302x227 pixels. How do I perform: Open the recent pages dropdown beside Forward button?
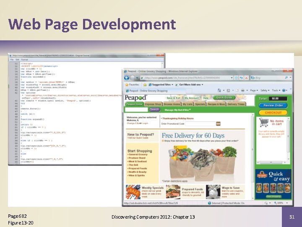(x=137, y=78)
